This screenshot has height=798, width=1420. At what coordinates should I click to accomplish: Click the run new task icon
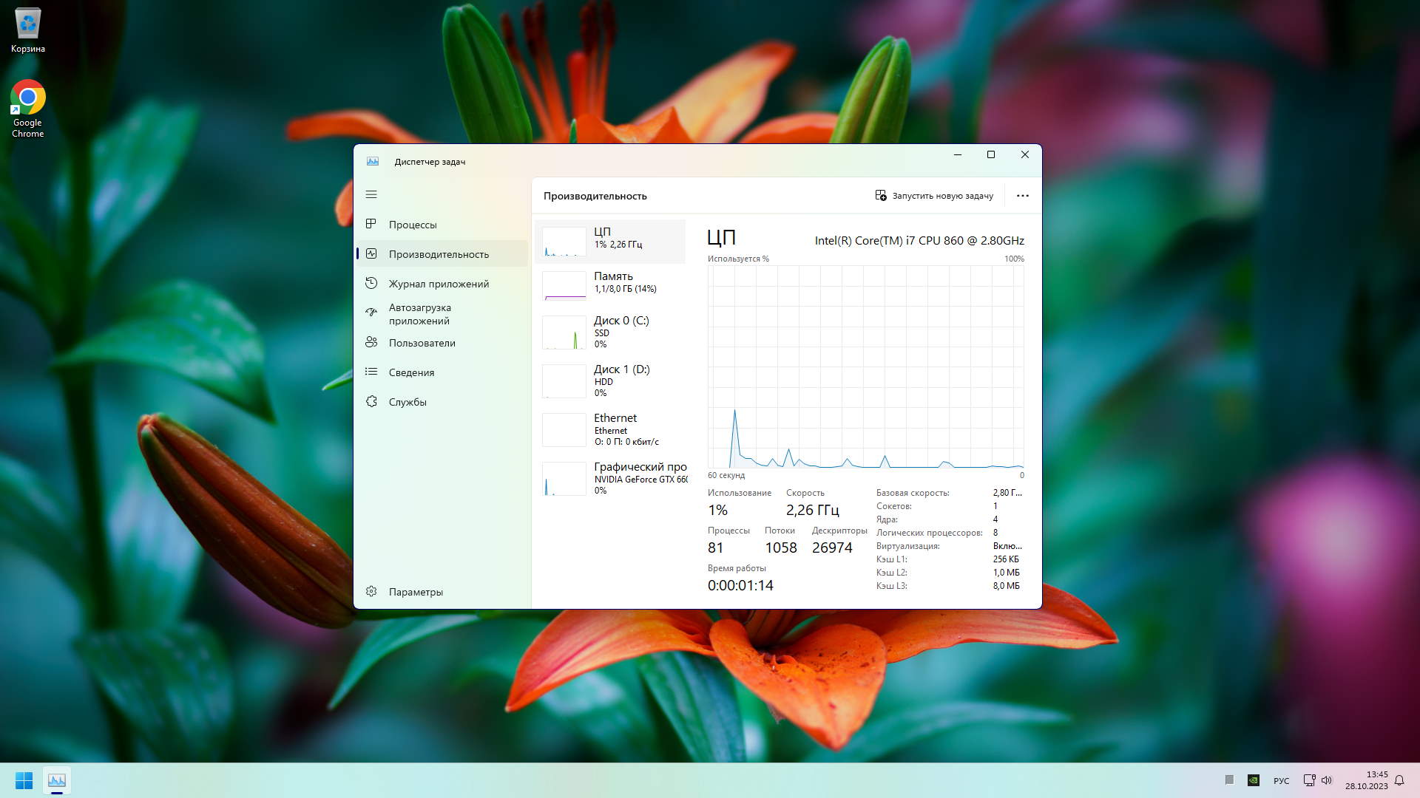880,196
